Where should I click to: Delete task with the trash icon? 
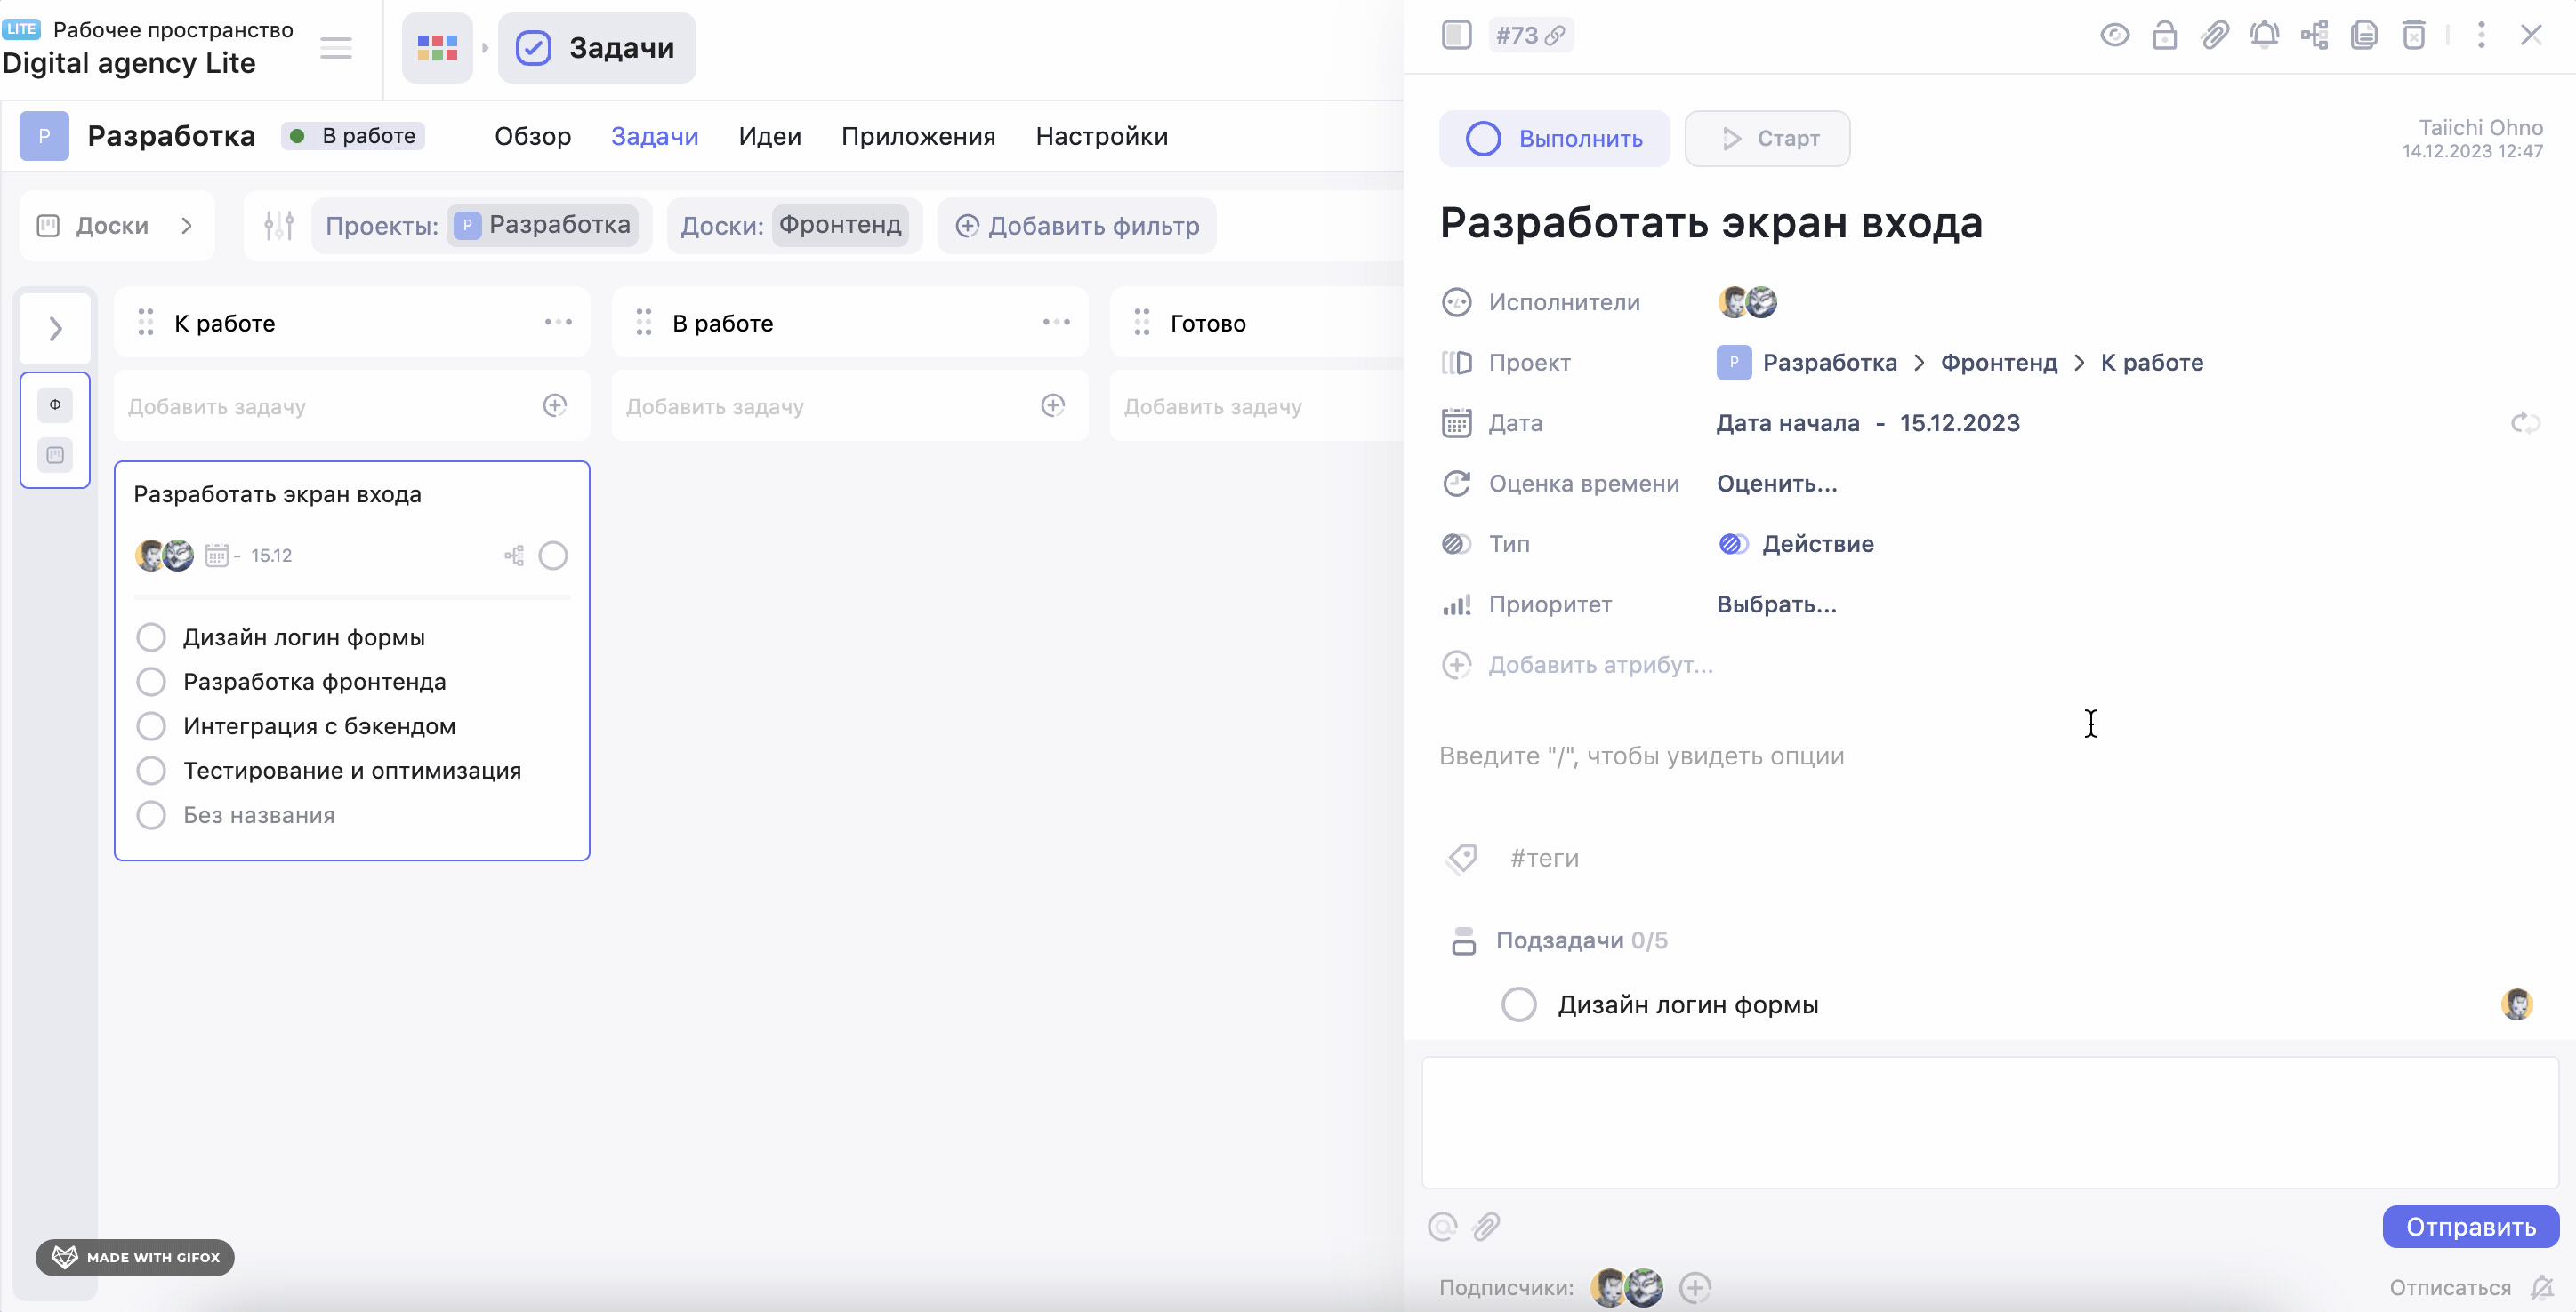(x=2414, y=35)
